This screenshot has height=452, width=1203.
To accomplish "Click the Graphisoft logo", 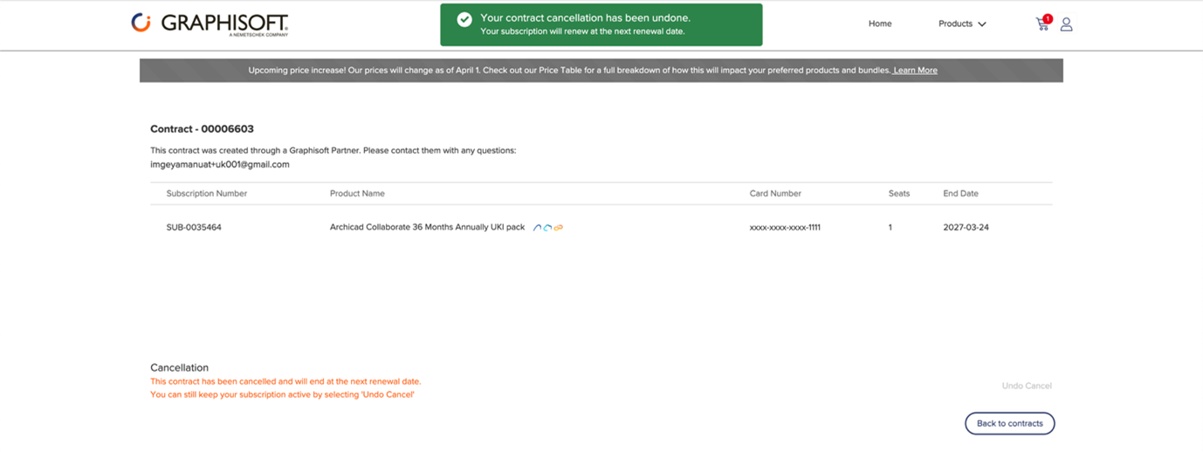I will click(210, 24).
